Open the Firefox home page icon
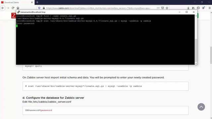 [18, 8]
